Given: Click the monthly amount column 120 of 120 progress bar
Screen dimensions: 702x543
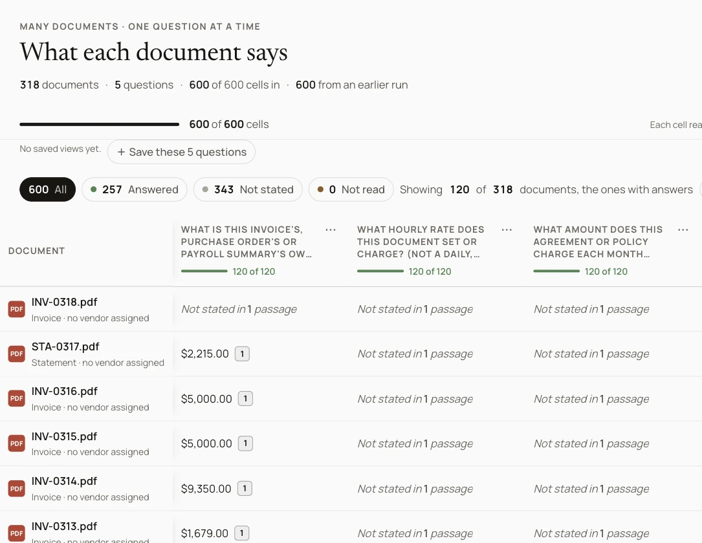Looking at the screenshot, I should tap(556, 271).
